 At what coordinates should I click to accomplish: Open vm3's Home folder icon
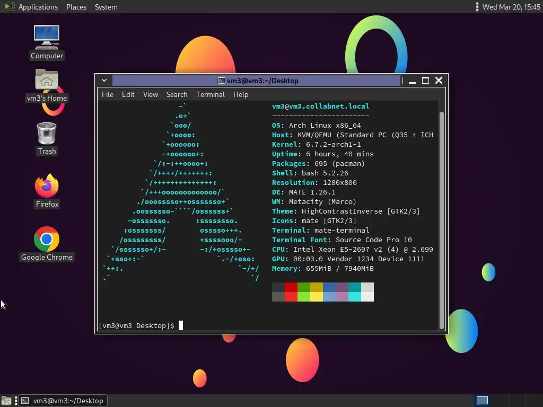click(47, 85)
